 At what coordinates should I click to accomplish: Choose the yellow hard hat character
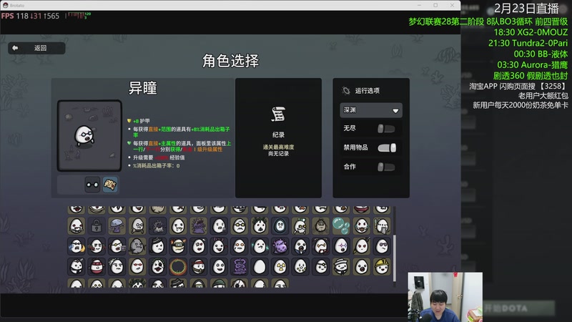[382, 266]
